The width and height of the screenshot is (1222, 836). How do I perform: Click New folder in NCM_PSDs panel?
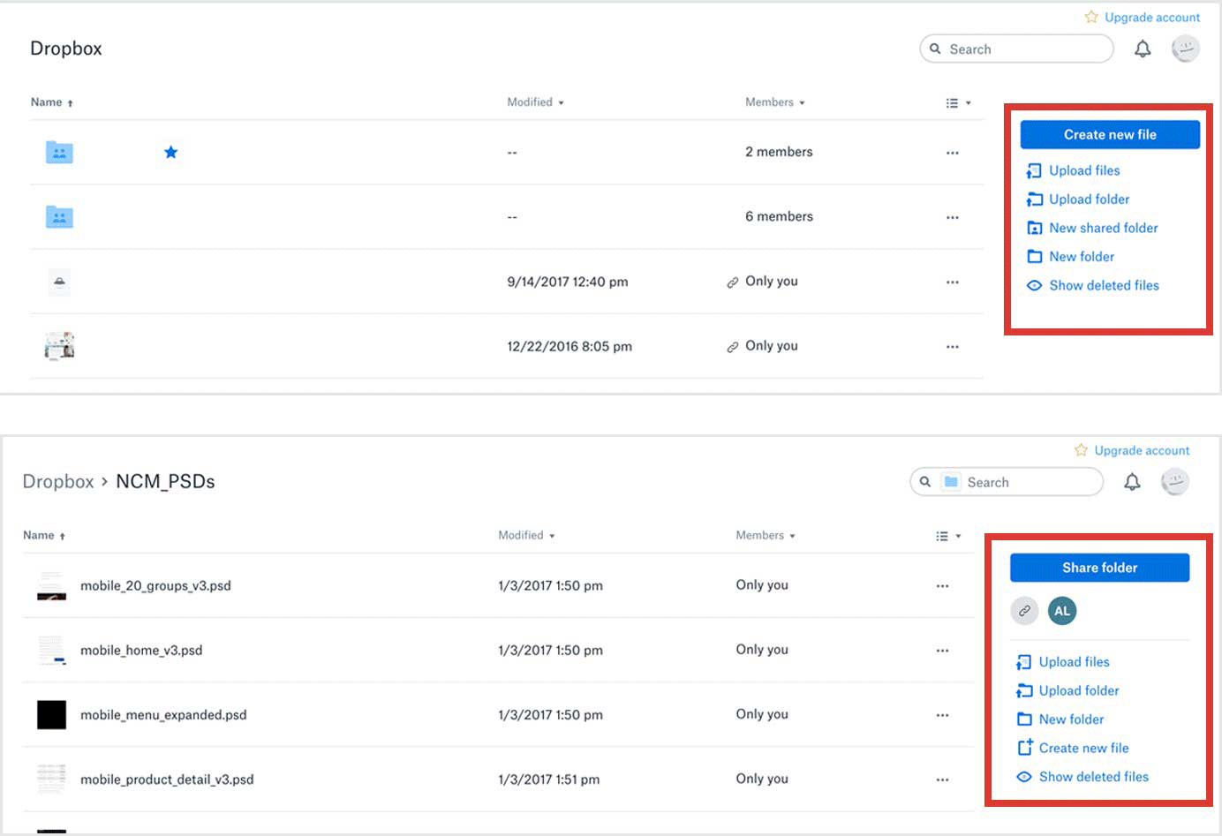click(x=1060, y=719)
